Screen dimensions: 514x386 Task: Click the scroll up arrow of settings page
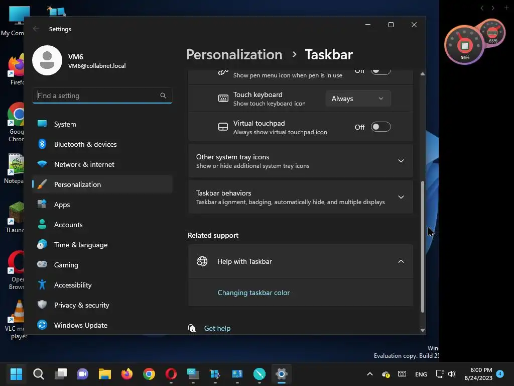point(423,74)
